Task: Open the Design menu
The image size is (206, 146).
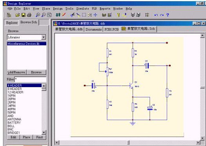Action: tap(58, 9)
